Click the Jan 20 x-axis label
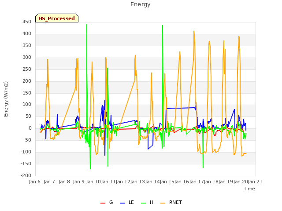 point(241,182)
